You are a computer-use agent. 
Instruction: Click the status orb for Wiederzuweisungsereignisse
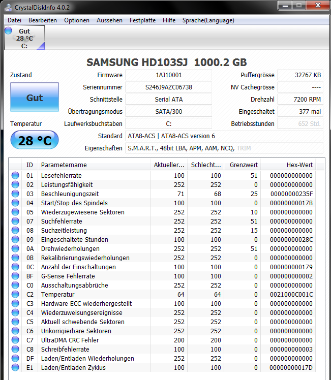[15, 312]
